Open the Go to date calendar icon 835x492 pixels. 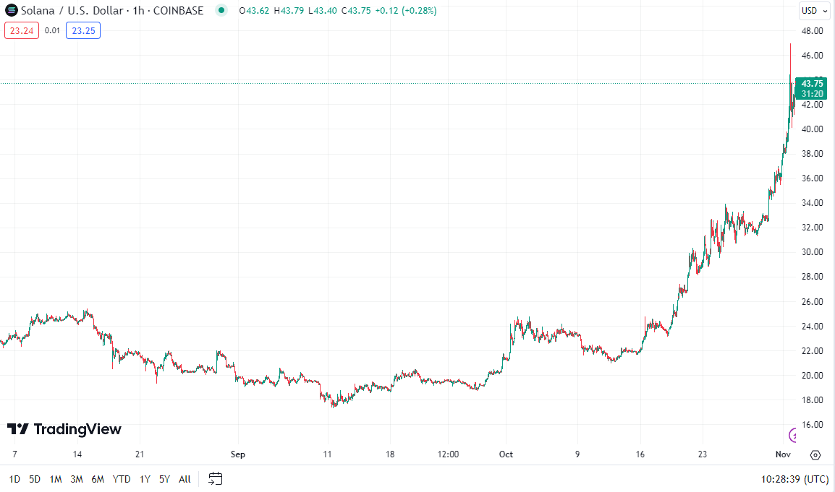pos(215,478)
